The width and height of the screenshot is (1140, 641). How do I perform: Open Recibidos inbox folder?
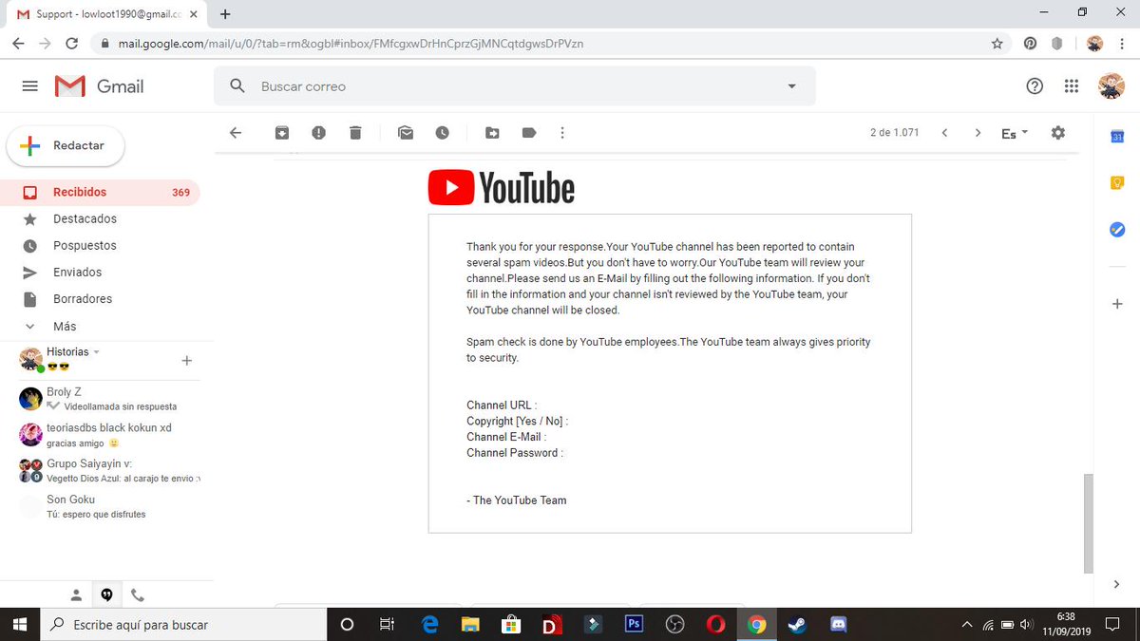tap(100, 192)
